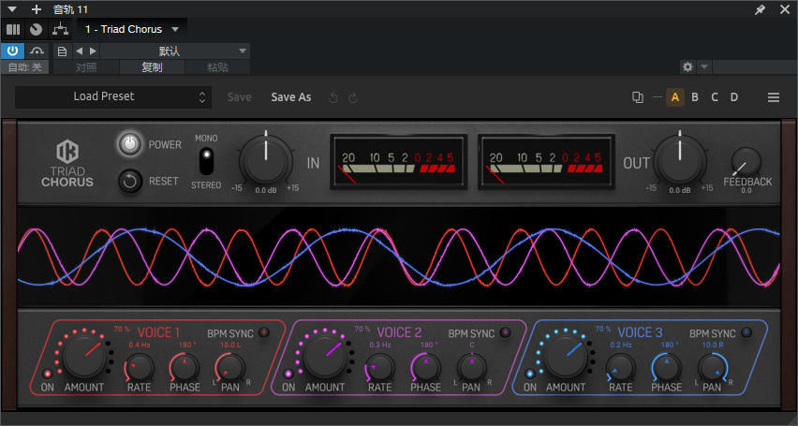This screenshot has height=426, width=798.
Task: Click Voice 2 PAN knob
Action: pyautogui.click(x=471, y=369)
